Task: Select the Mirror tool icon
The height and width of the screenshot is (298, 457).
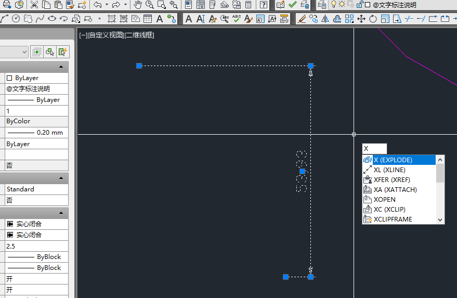Action: pyautogui.click(x=325, y=19)
